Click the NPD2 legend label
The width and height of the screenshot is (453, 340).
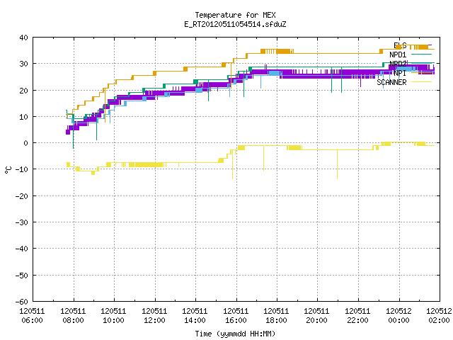[398, 64]
